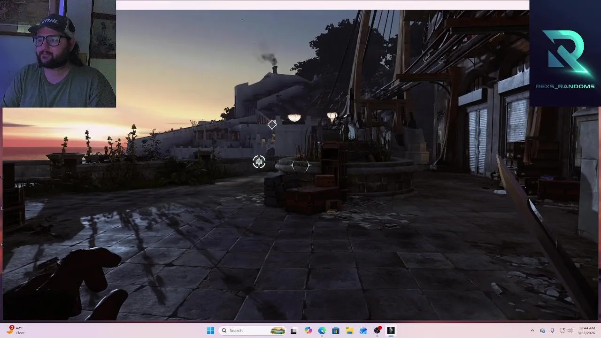This screenshot has height=338, width=601.
Task: Click the taskbar Search box
Action: coord(253,330)
